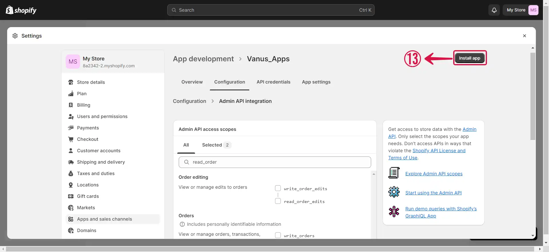
Task: Open the App settings tab
Action: point(316,82)
